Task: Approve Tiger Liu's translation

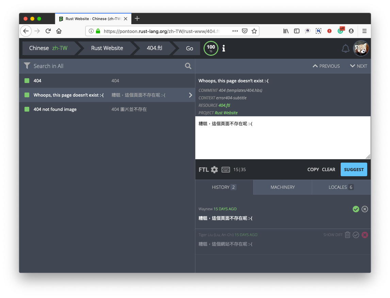Action: point(356,235)
